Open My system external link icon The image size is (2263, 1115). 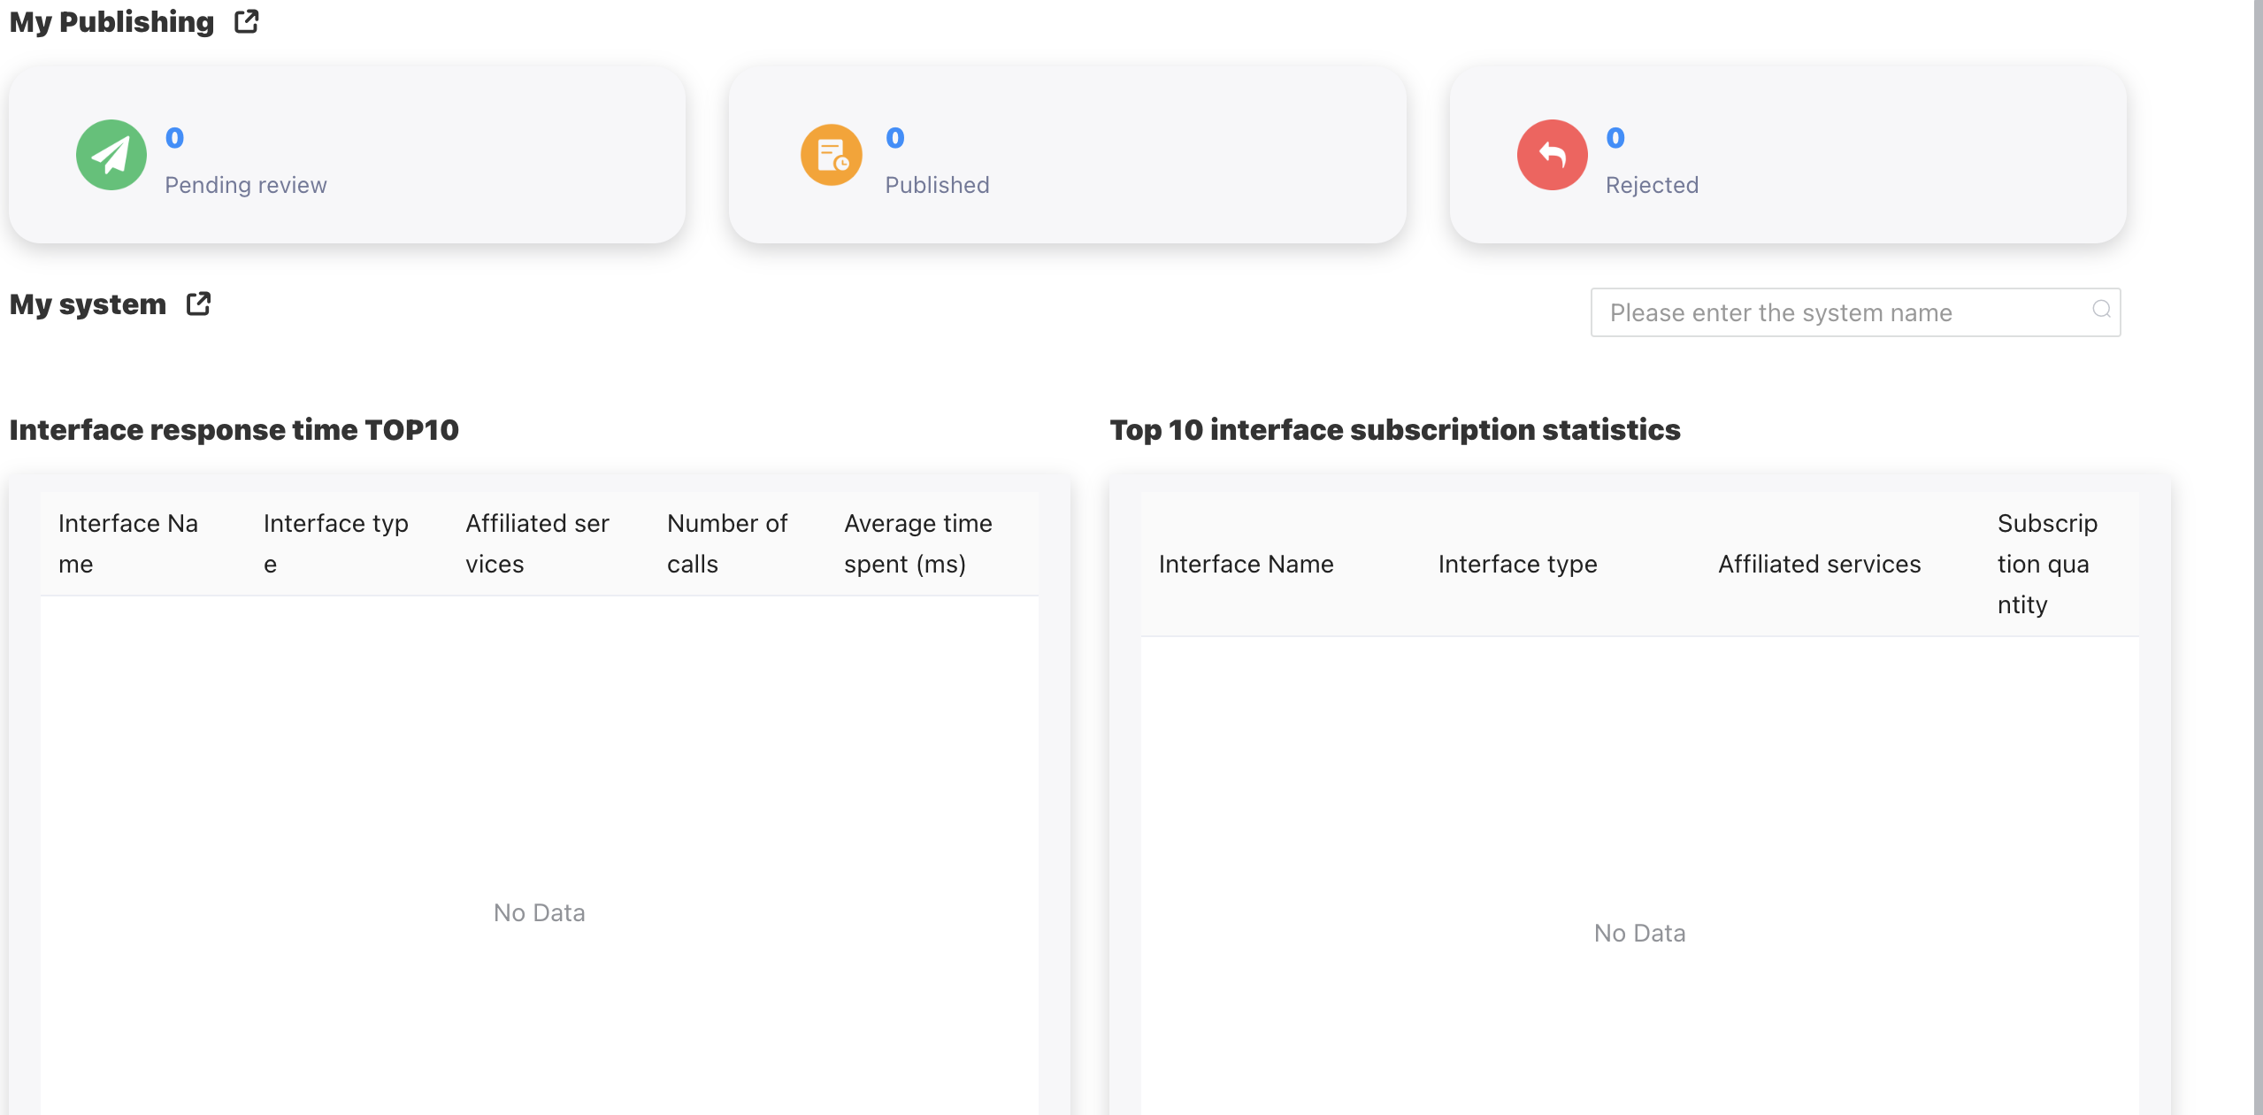point(199,304)
